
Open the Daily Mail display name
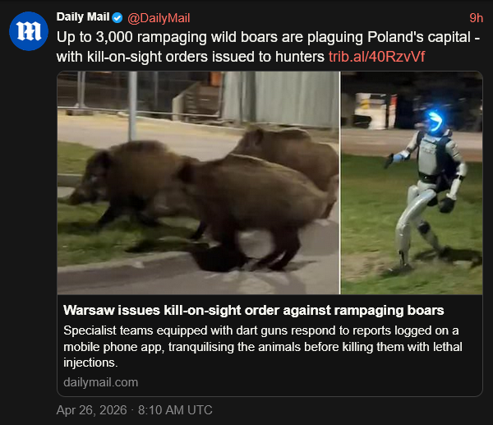click(x=83, y=17)
